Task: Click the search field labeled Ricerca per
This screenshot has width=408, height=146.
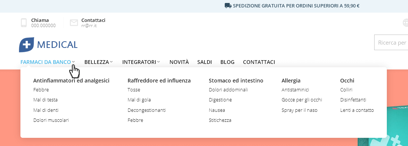Action: [391, 42]
